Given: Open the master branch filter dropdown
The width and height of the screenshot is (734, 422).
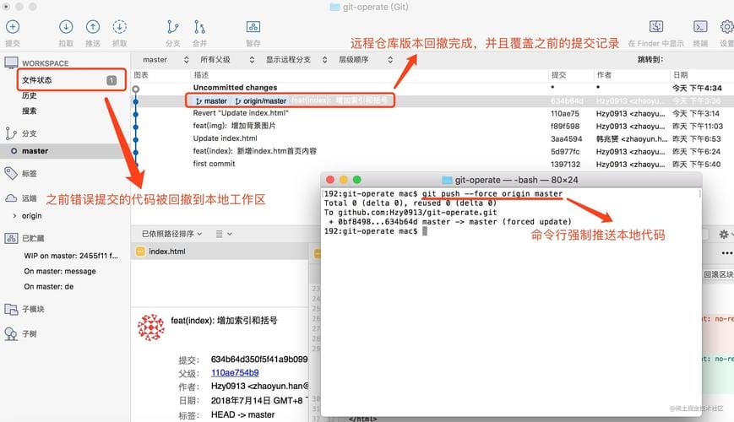Looking at the screenshot, I should coord(166,59).
